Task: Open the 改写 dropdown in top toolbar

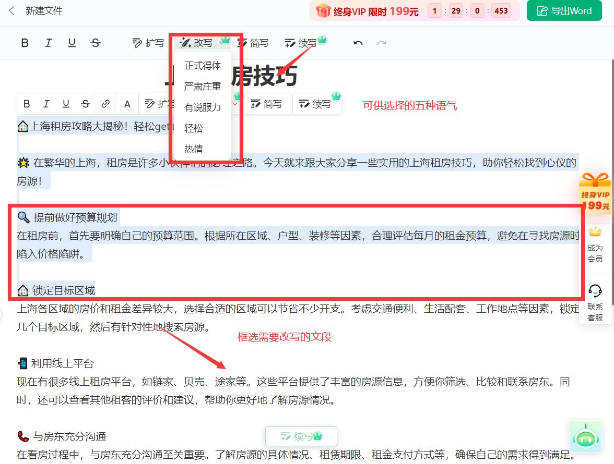Action: 202,43
